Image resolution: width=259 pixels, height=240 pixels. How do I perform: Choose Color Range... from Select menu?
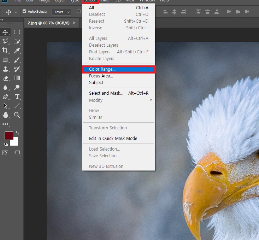(119, 69)
